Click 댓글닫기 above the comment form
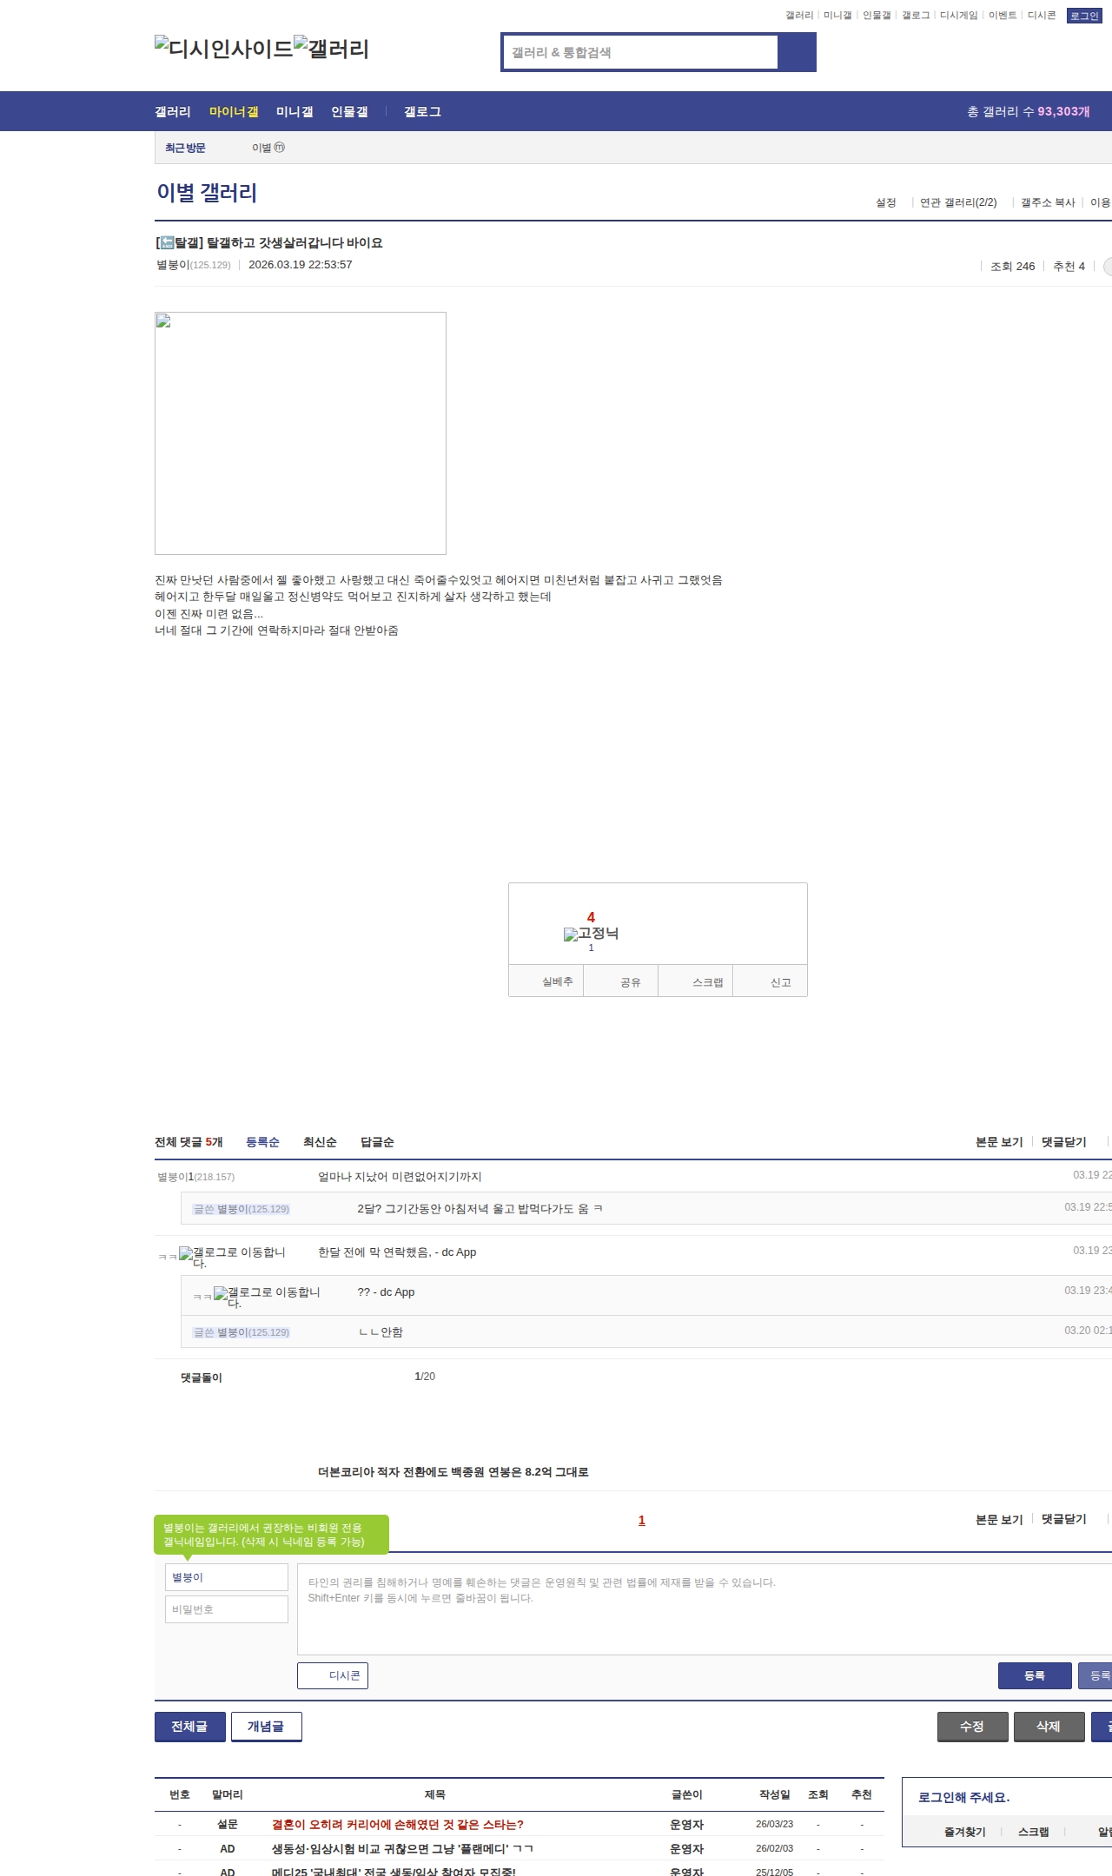 point(1064,1519)
